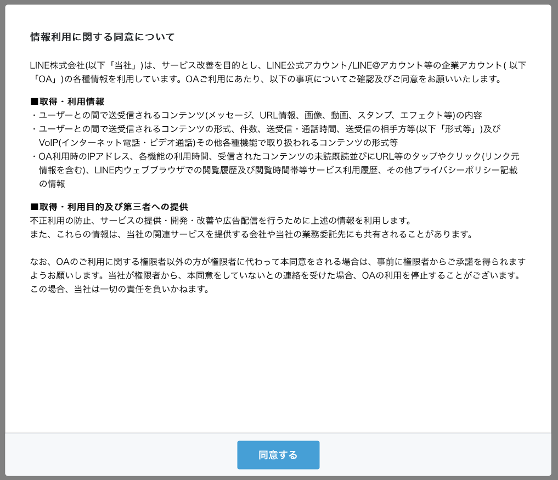Click the line beginning VoIP(インターネット電話
This screenshot has height=480, width=558.
pos(218,143)
